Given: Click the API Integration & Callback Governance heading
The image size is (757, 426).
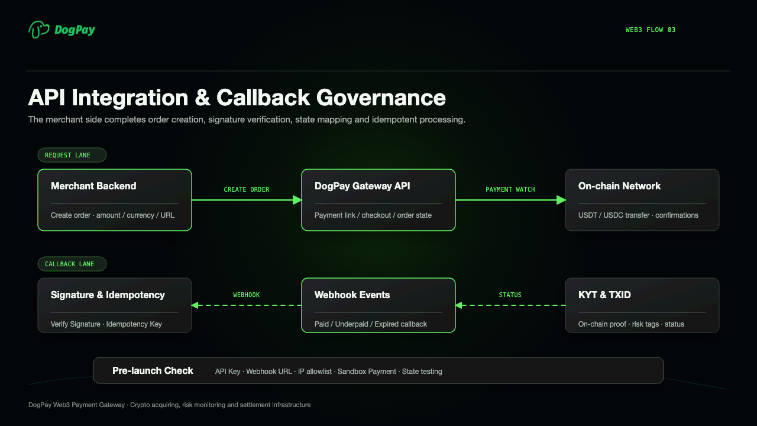Looking at the screenshot, I should [237, 98].
